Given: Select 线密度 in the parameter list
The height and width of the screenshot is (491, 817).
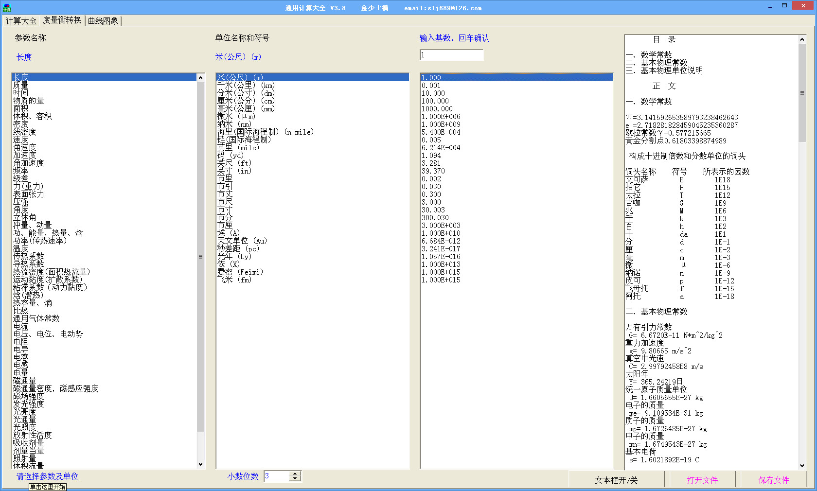Looking at the screenshot, I should pyautogui.click(x=104, y=132).
